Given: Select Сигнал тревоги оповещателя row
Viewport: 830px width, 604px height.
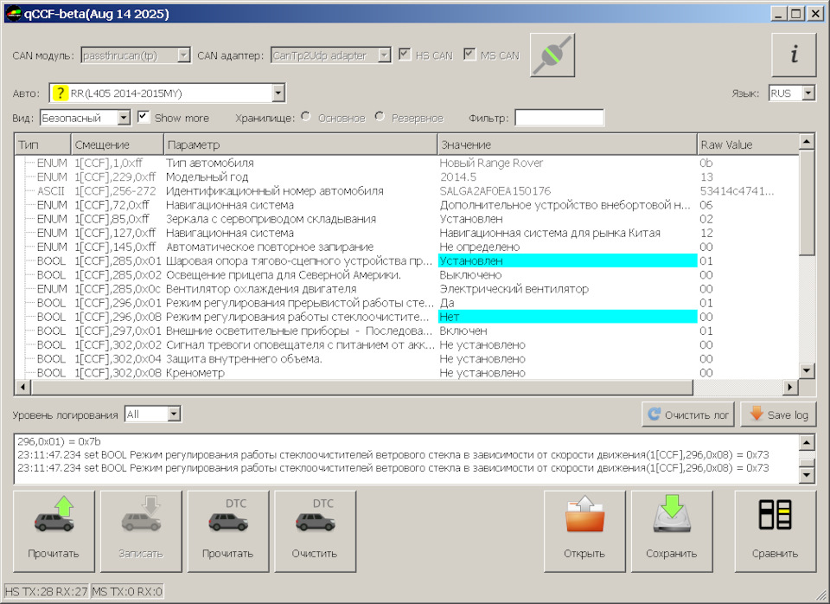Looking at the screenshot, I should (406, 345).
